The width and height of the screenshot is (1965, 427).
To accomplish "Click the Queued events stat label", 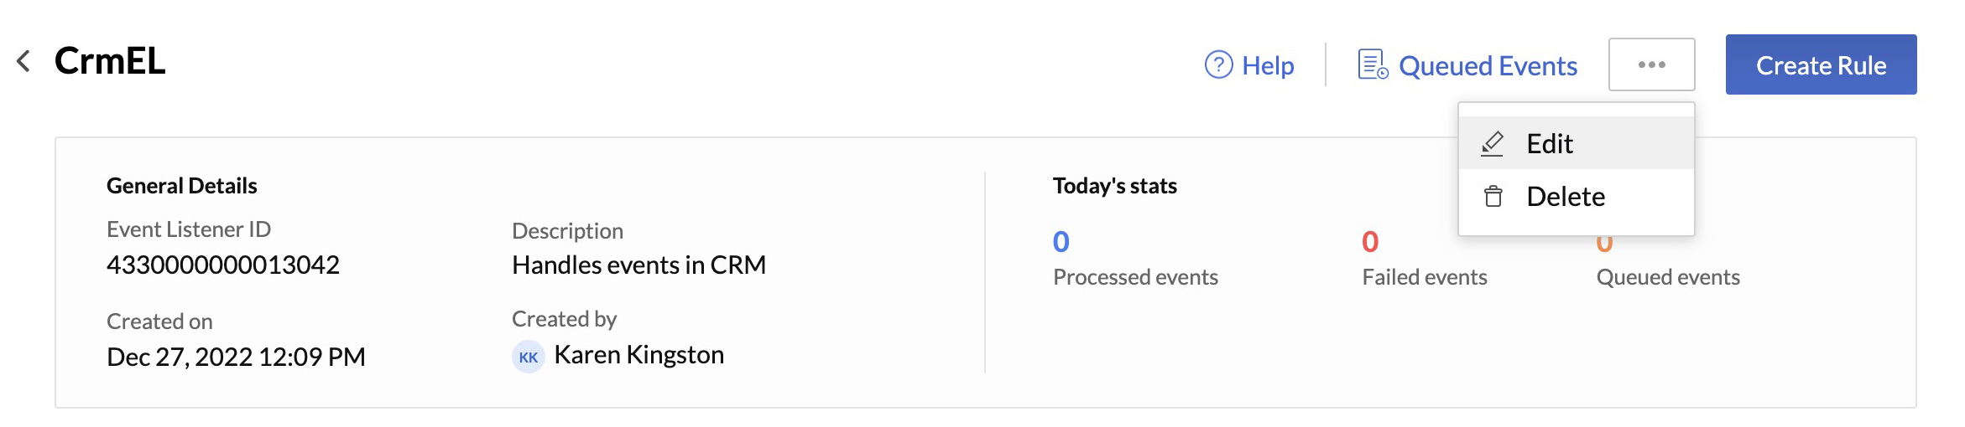I will (1667, 277).
